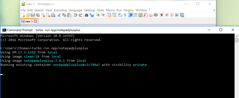Click the Notepad++ title bar icon
The image size is (239, 98).
[23, 4]
